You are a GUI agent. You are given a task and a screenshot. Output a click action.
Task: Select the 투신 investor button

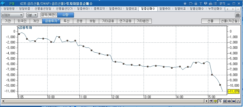click(67, 21)
